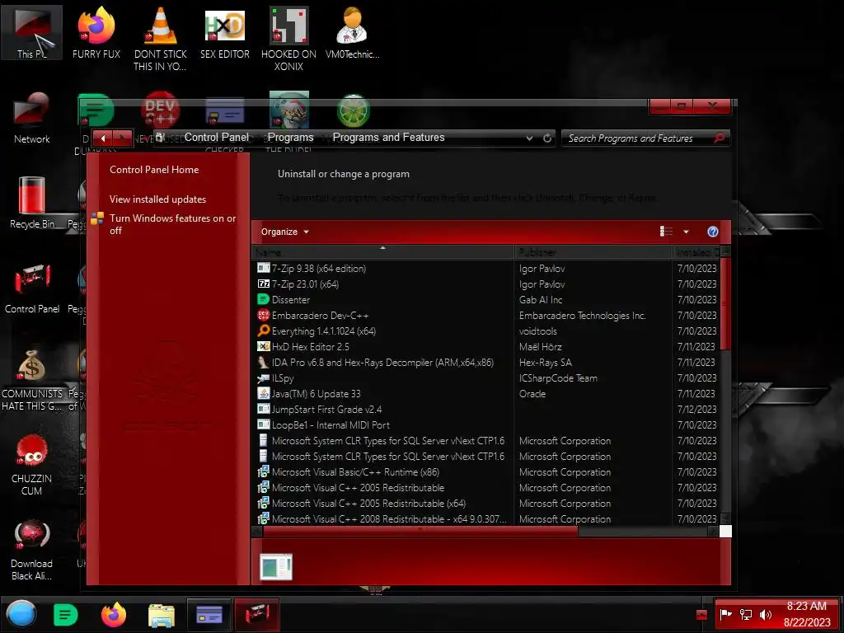Click the volume speaker tray icon
The width and height of the screenshot is (844, 633).
pos(765,614)
